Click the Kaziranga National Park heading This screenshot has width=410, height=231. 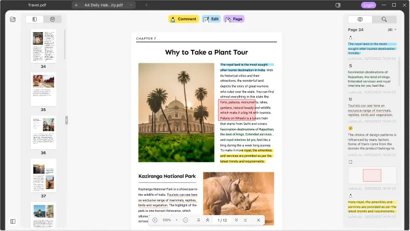click(167, 176)
